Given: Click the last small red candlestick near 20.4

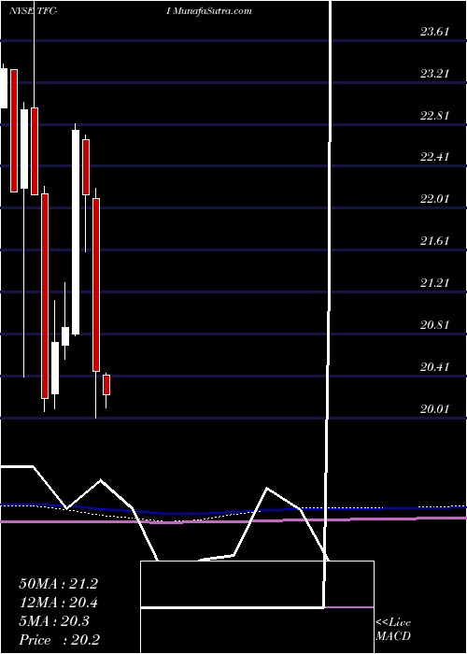Looking at the screenshot, I should [x=106, y=385].
